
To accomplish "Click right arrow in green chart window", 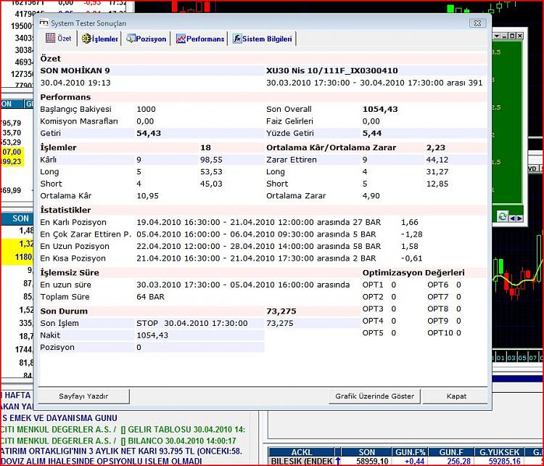I will (519, 218).
